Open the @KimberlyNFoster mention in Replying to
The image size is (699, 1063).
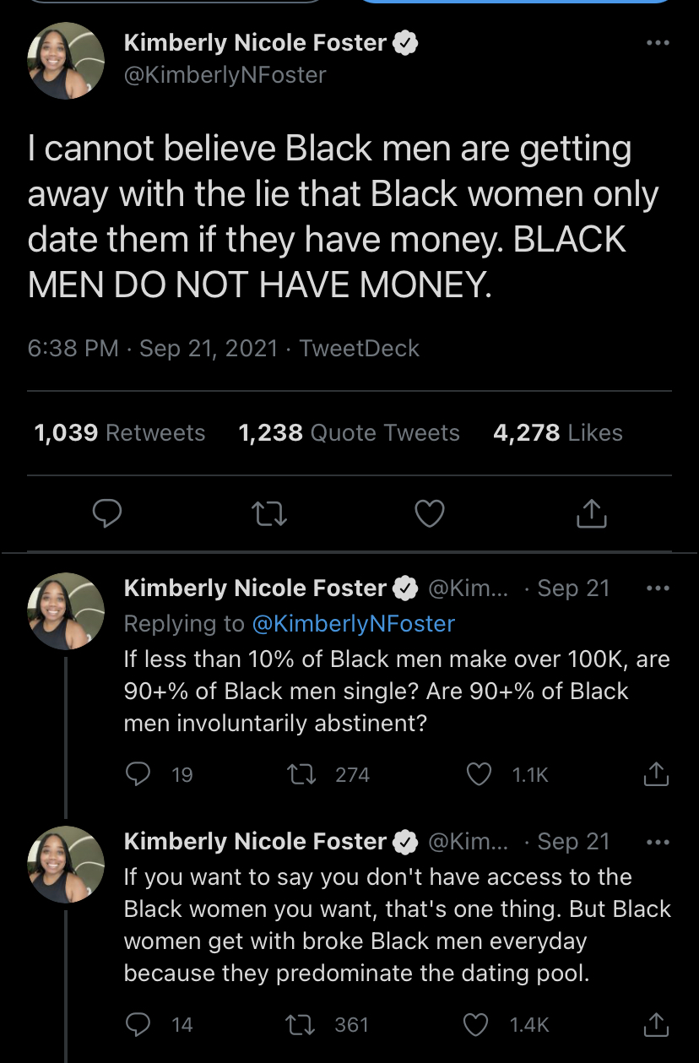[354, 624]
